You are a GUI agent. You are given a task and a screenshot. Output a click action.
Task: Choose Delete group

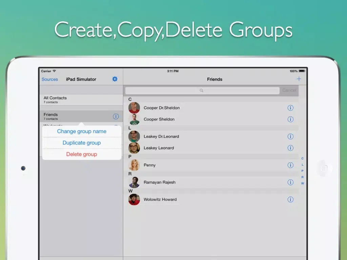(x=82, y=154)
